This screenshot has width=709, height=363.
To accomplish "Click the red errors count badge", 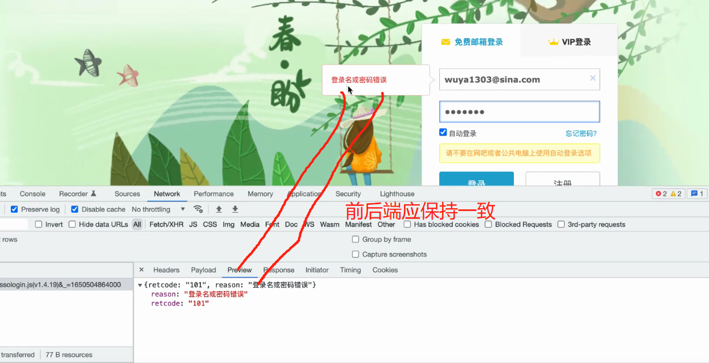I will click(661, 193).
